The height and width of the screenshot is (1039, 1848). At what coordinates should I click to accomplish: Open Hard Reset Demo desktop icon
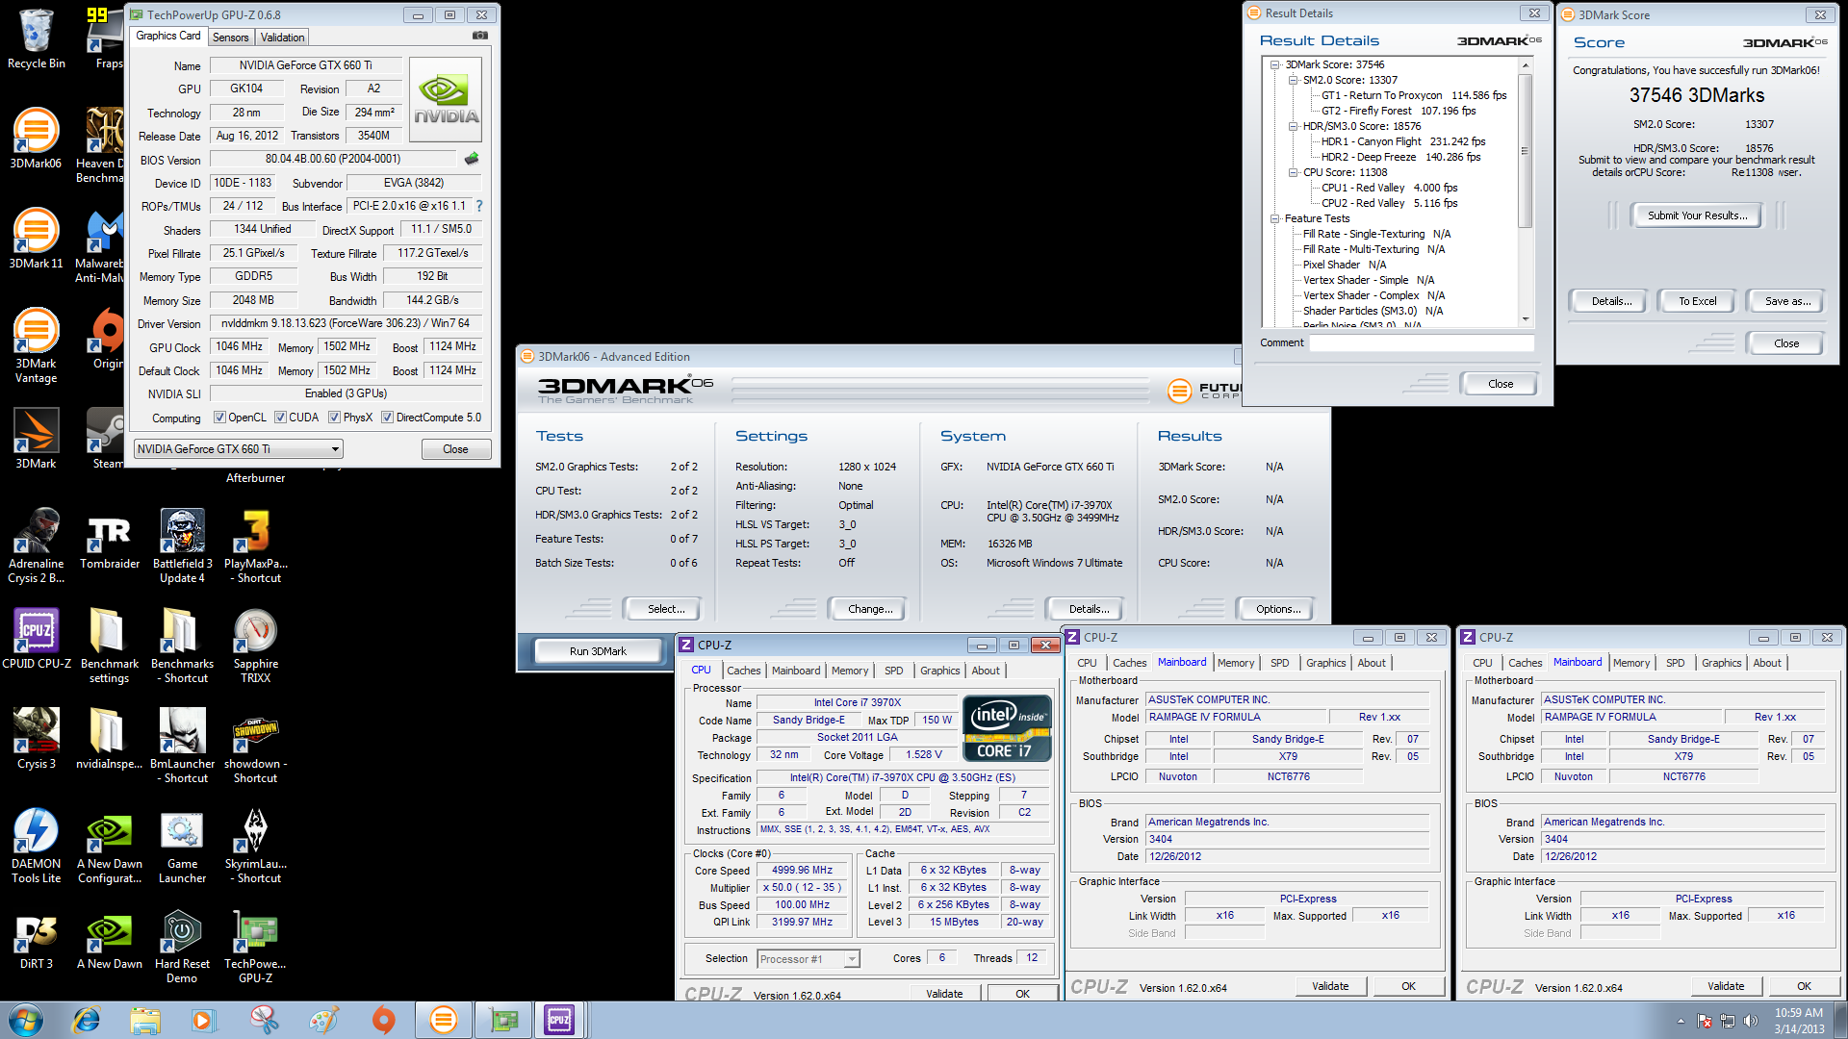(x=182, y=945)
